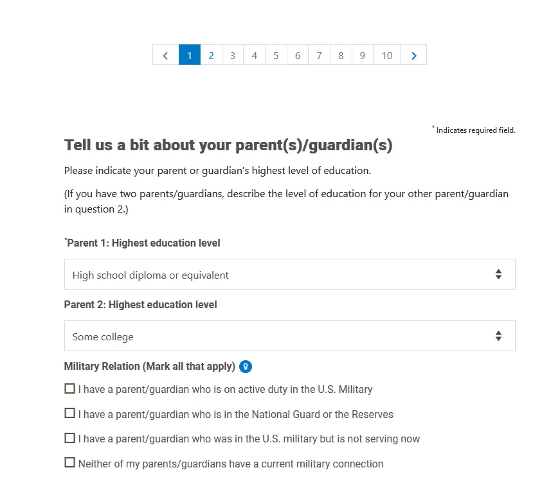Click current page 1 button
The width and height of the screenshot is (551, 479).
click(x=190, y=55)
